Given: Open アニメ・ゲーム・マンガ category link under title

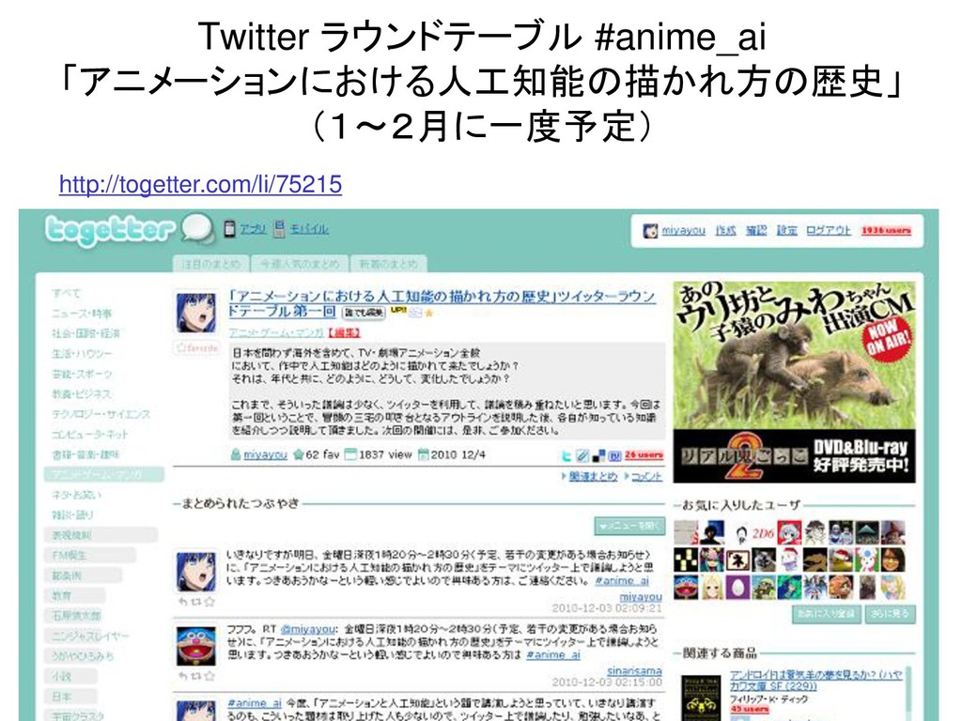Looking at the screenshot, I should click(x=276, y=333).
